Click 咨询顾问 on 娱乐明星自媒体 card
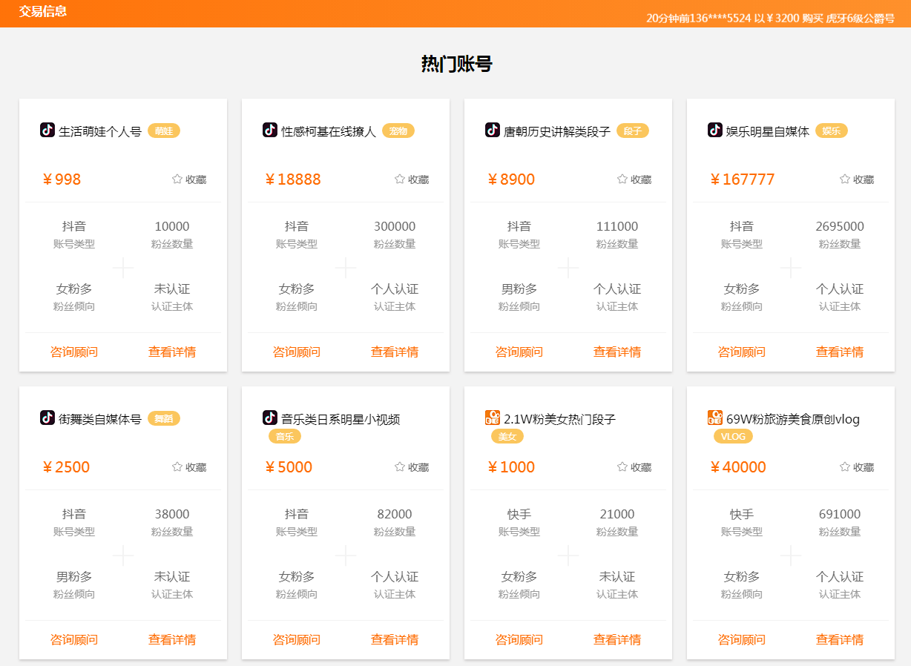Image resolution: width=911 pixels, height=666 pixels. pos(742,352)
